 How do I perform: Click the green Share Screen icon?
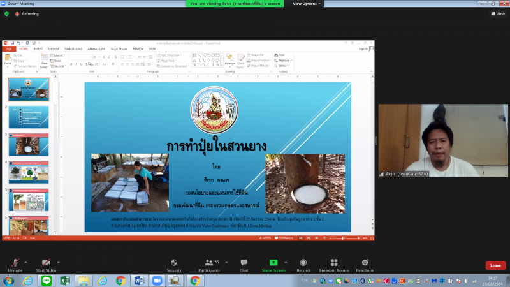coord(273,263)
